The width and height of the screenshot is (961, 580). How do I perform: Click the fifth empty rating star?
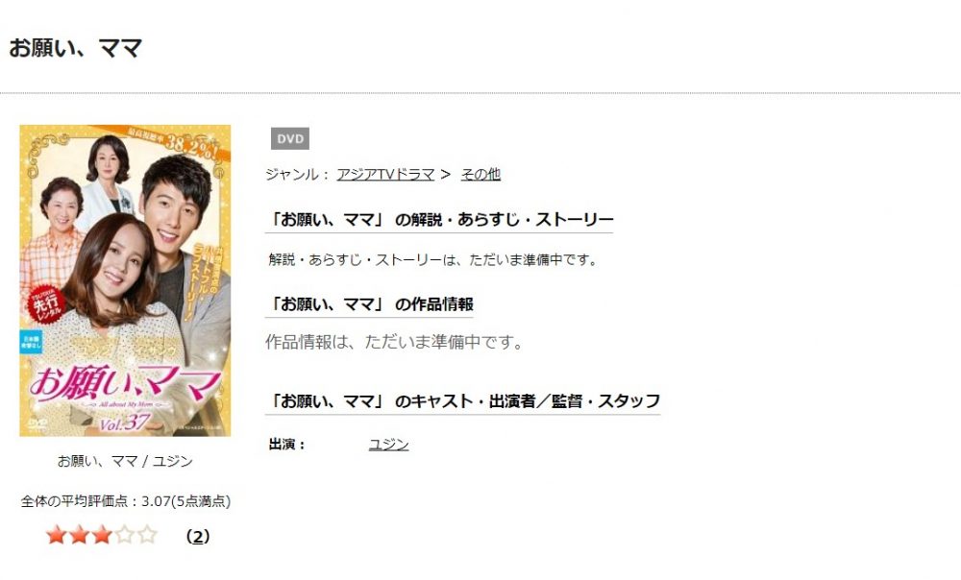[x=147, y=535]
